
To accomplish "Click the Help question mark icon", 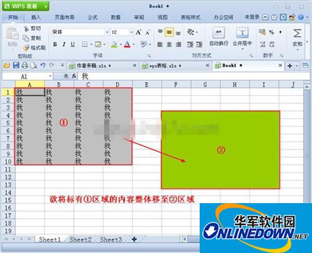I will [301, 17].
